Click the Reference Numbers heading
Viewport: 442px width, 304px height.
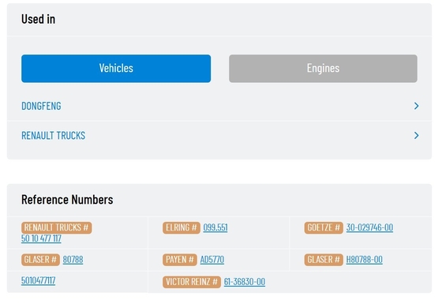[x=67, y=200]
